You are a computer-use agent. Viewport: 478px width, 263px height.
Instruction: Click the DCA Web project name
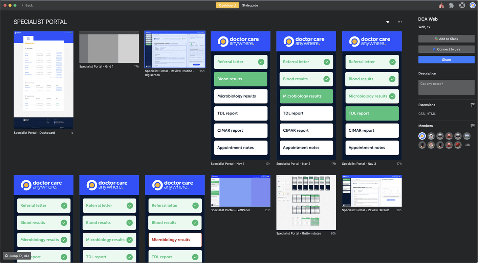pyautogui.click(x=428, y=19)
